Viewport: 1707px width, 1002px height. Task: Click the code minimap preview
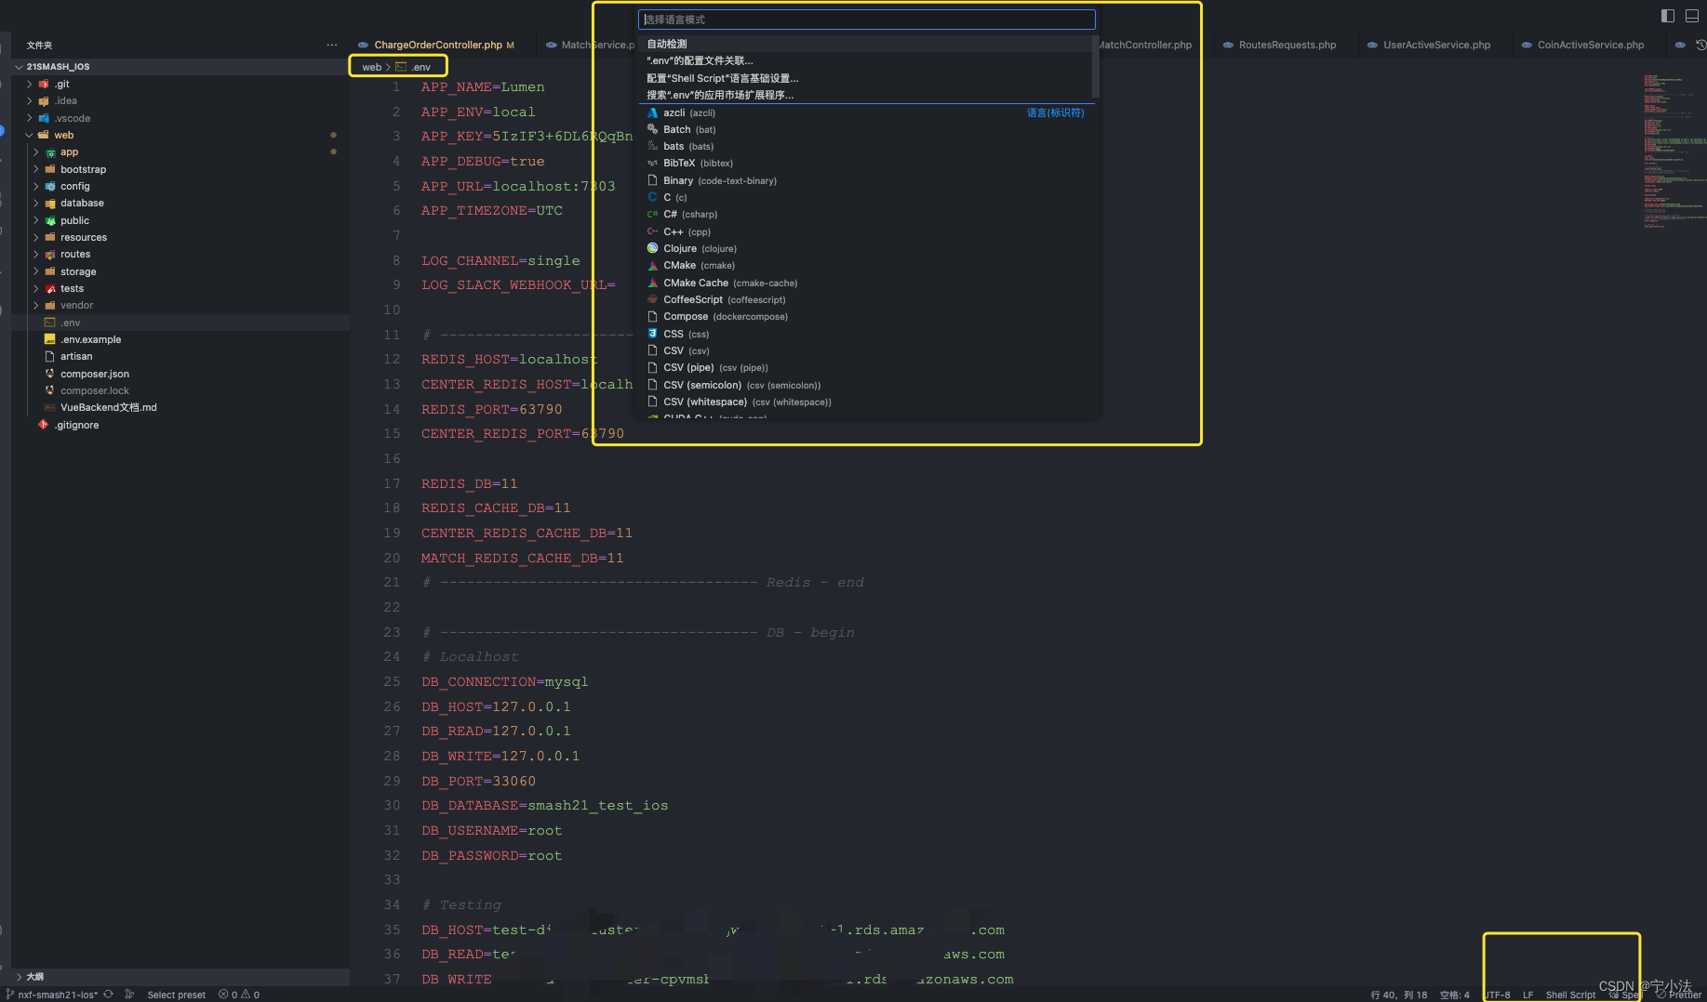pyautogui.click(x=1674, y=152)
